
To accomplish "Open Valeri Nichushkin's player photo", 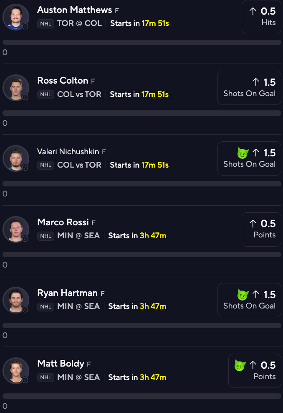I will (16, 158).
